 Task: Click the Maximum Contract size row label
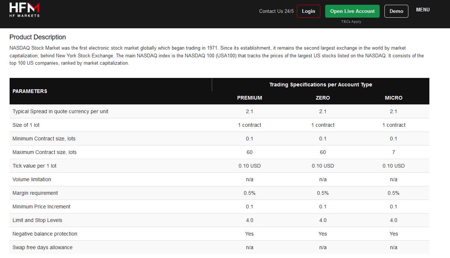click(45, 152)
